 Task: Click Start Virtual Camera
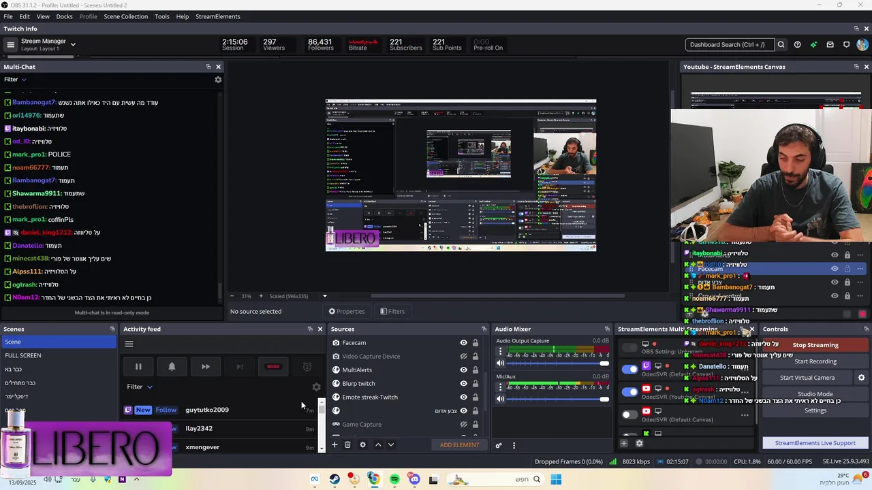click(x=807, y=378)
